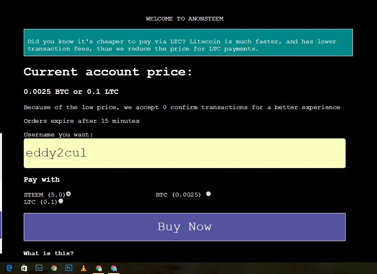Launch Adobe Lightroom from the taskbar
This screenshot has width=377, height=274.
(39, 268)
